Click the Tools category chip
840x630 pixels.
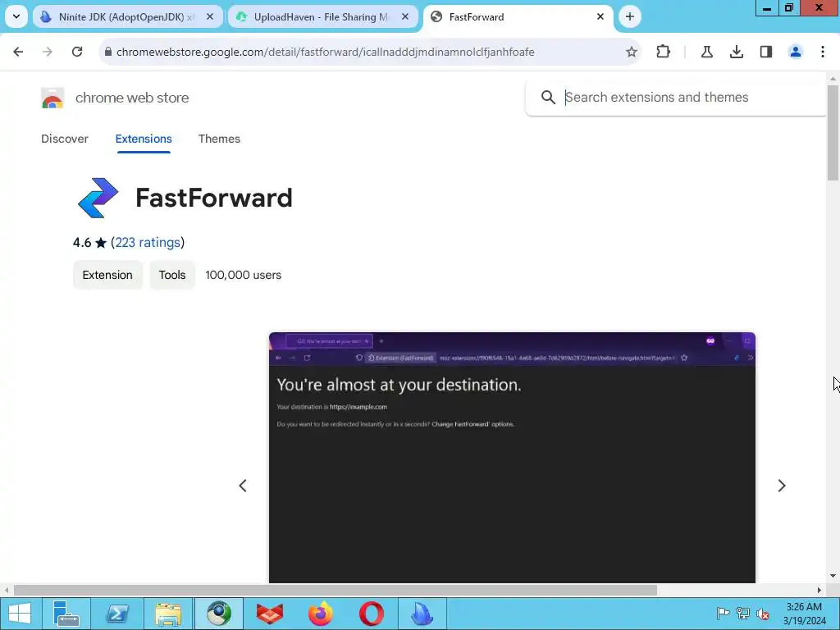(172, 275)
